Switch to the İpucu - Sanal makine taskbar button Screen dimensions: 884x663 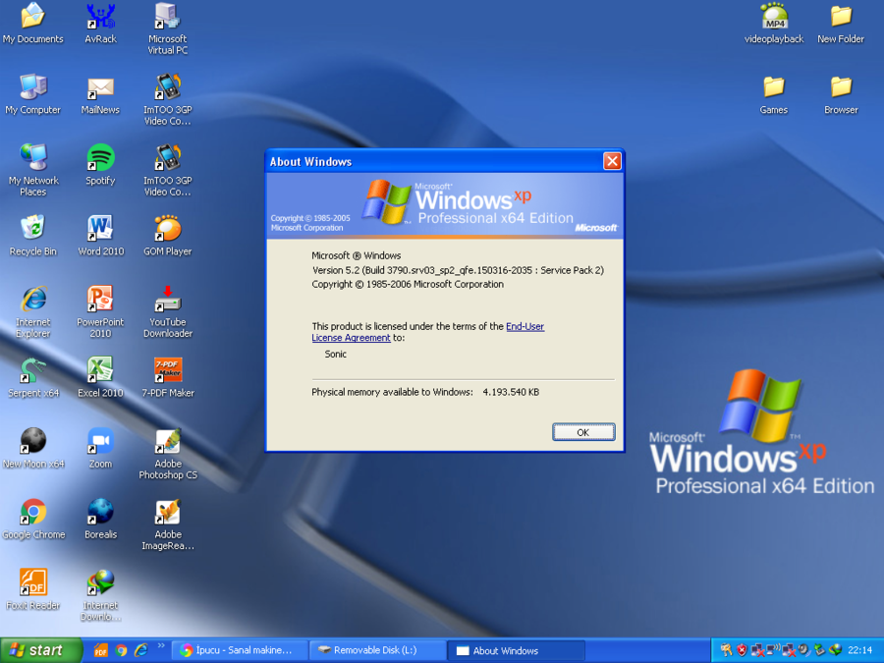(x=240, y=650)
